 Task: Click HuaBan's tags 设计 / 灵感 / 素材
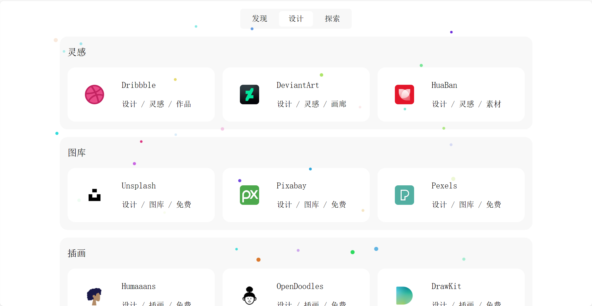coord(466,104)
